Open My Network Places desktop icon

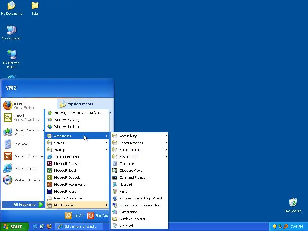(x=11, y=59)
